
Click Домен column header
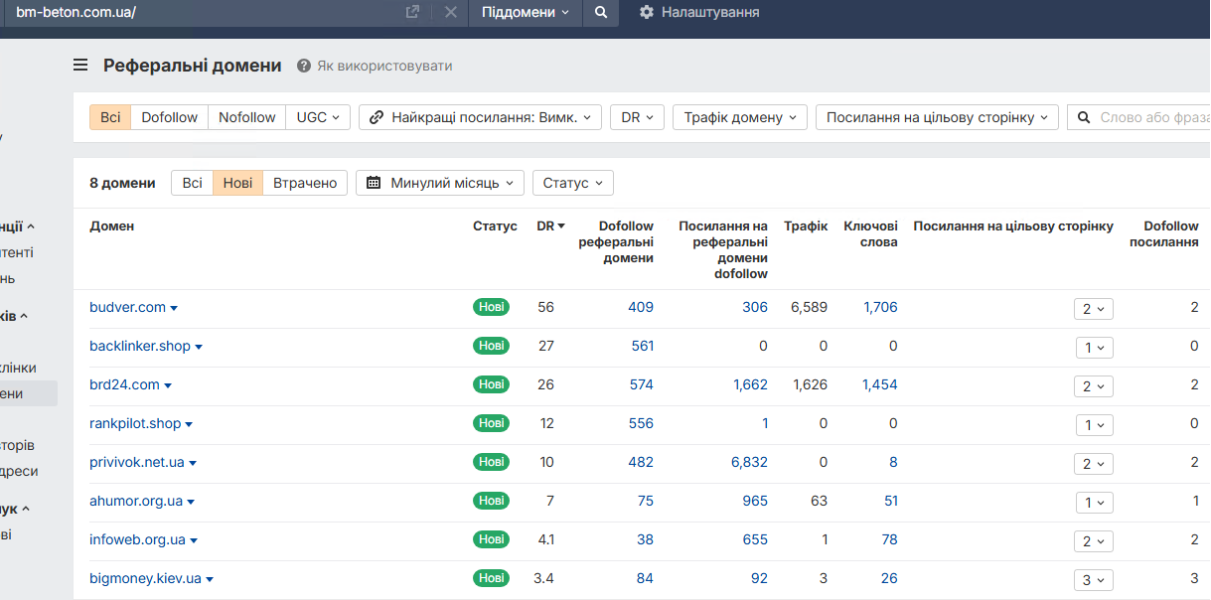click(111, 226)
